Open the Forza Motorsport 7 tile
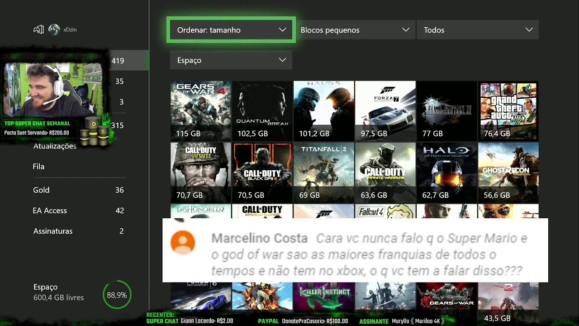Image resolution: width=579 pixels, height=326 pixels. pos(385,111)
